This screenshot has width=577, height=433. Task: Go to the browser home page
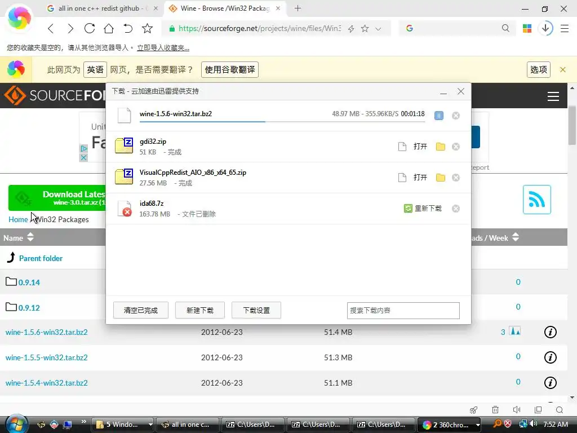tap(109, 28)
